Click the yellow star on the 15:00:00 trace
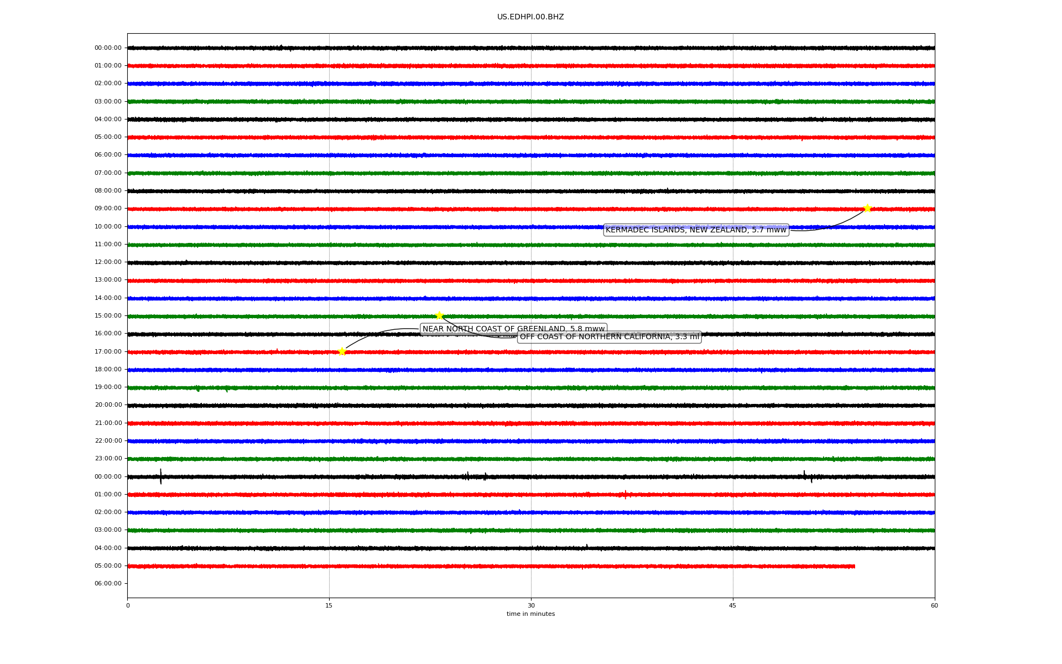The image size is (1062, 664). click(x=439, y=315)
